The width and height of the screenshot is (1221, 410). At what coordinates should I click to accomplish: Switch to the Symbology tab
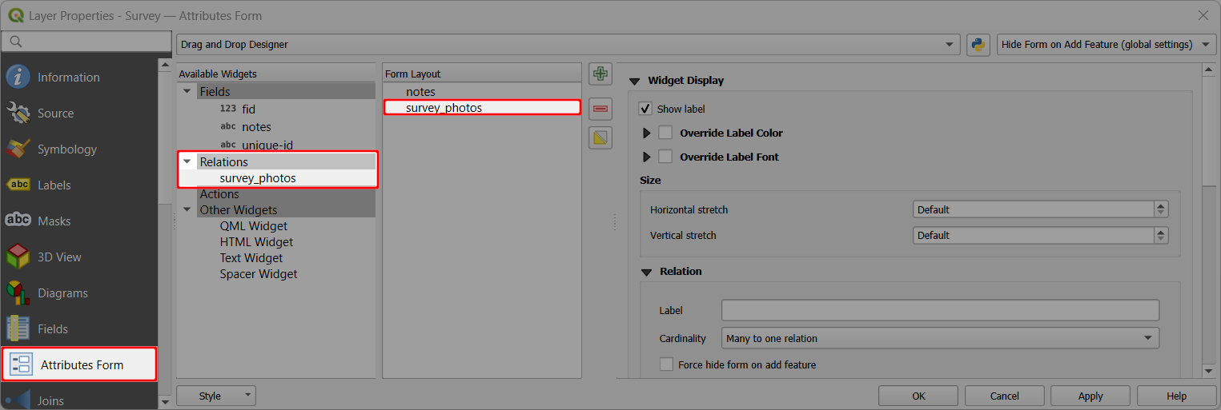pos(67,149)
